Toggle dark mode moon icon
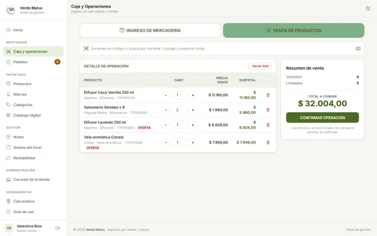The image size is (377, 236). coord(368,8)
